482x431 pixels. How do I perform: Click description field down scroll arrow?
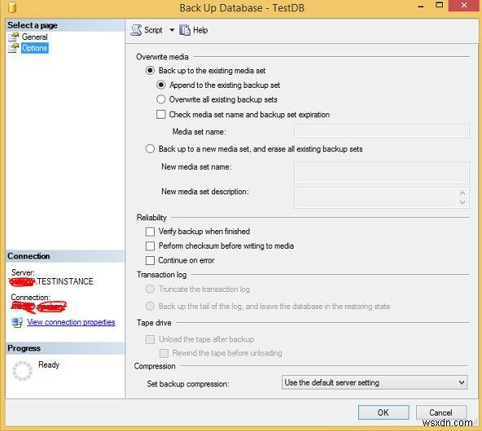(462, 202)
